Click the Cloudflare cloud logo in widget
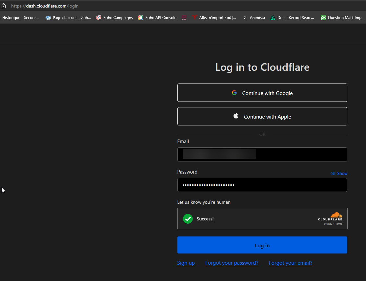 336,215
